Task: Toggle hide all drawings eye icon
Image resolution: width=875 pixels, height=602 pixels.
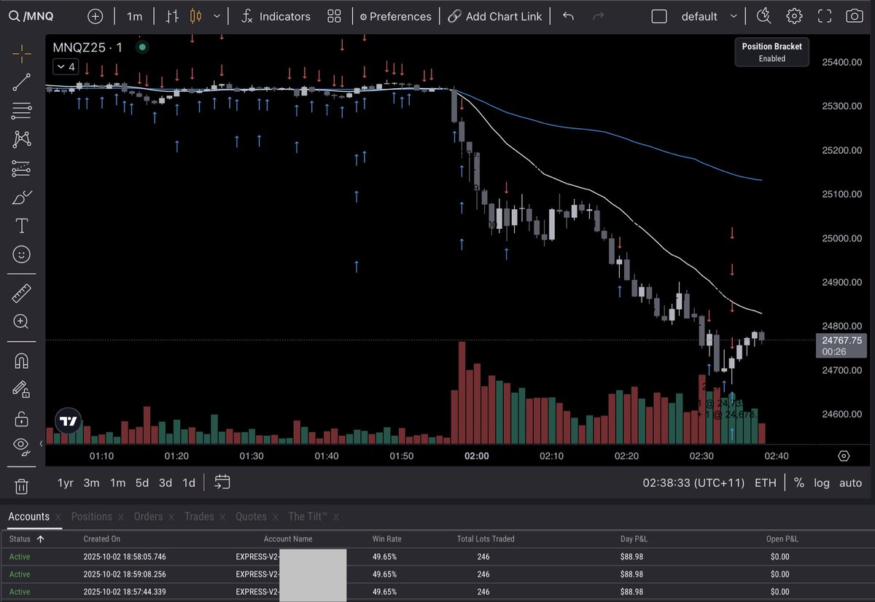Action: (x=21, y=445)
